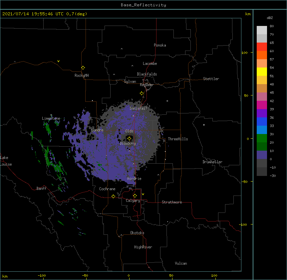Click the Lake Louise label
The width and height of the screenshot is (287, 280).
(6, 161)
